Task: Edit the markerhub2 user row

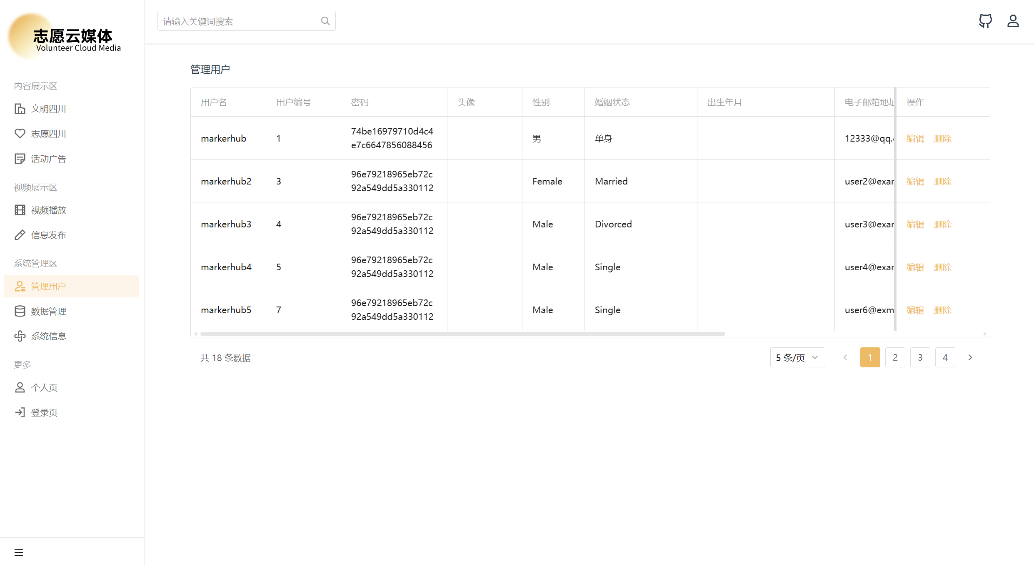Action: (915, 181)
